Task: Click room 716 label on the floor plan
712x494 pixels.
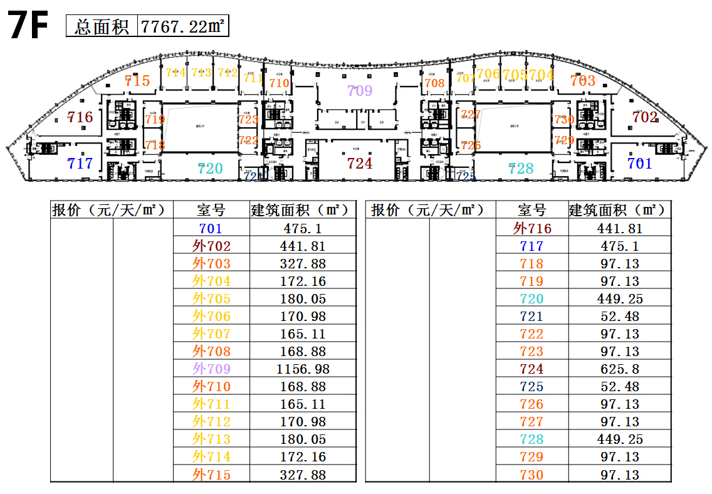Action: (80, 117)
